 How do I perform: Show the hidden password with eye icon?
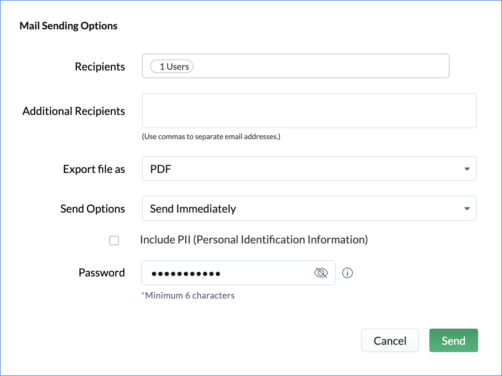tap(321, 273)
